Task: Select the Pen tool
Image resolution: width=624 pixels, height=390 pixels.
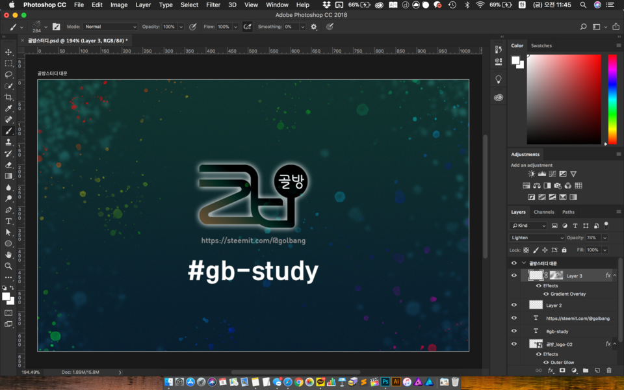Action: pyautogui.click(x=8, y=210)
